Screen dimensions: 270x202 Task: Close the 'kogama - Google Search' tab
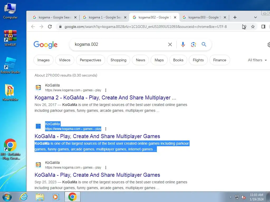(x=75, y=17)
